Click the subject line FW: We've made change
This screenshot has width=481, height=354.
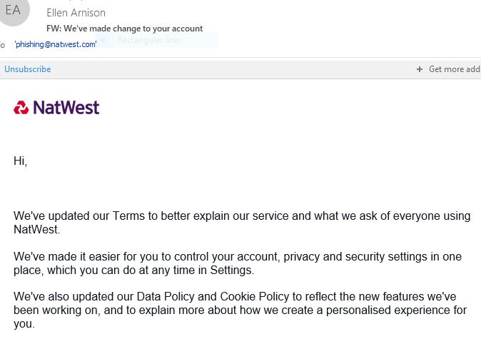125,29
